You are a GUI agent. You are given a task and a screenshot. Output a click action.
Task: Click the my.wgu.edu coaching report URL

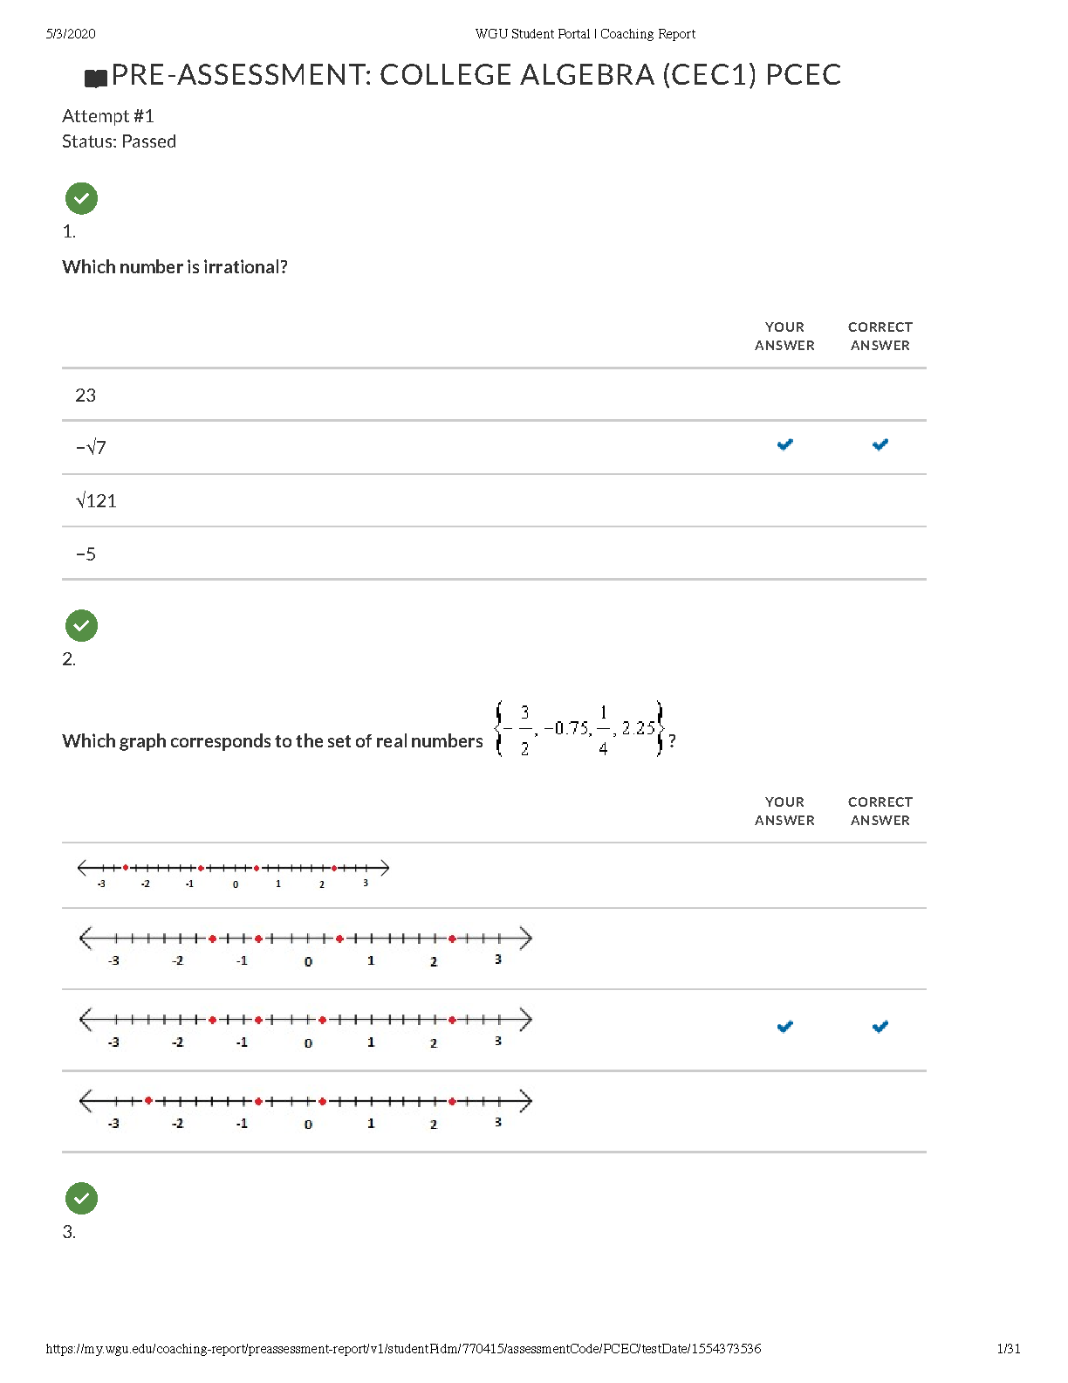[x=403, y=1349]
